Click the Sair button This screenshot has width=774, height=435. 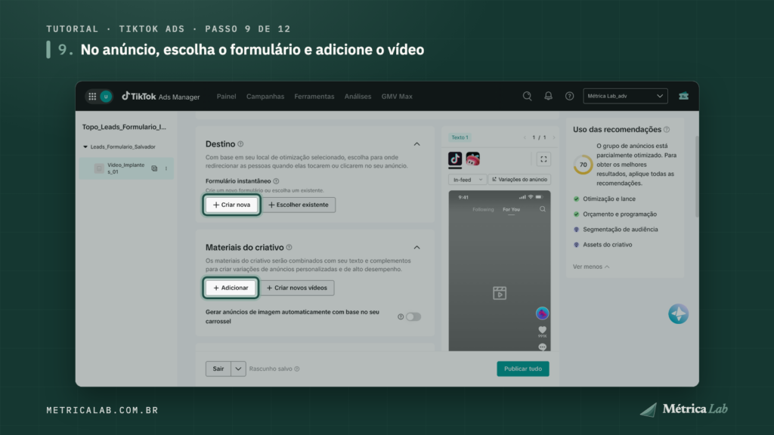218,369
